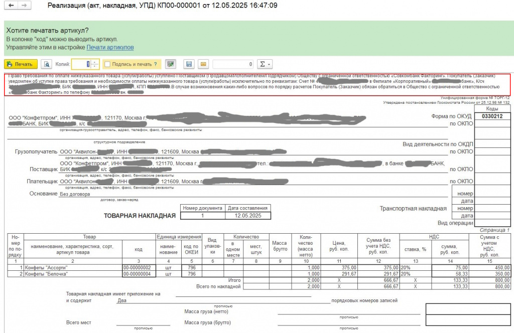Image resolution: width=514 pixels, height=333 pixels.
Task: Click code cell 00-00000004
Action: point(139,274)
